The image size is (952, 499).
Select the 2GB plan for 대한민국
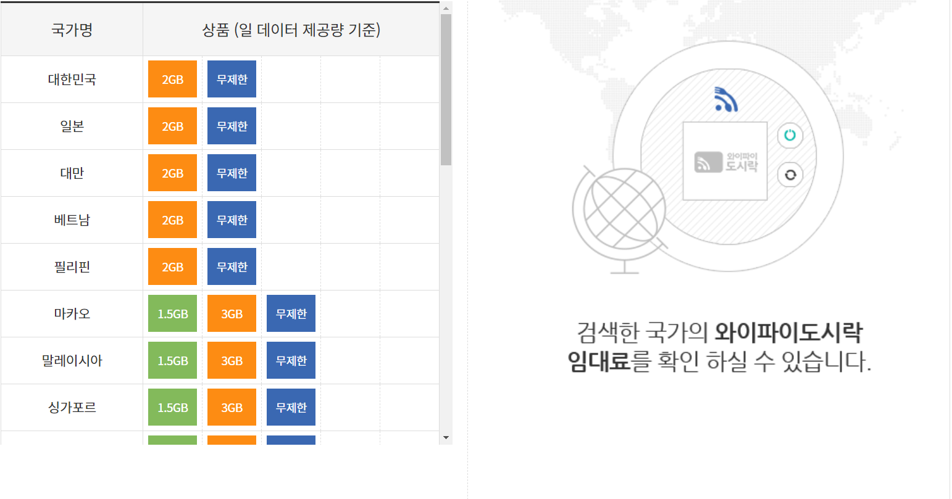pos(172,79)
